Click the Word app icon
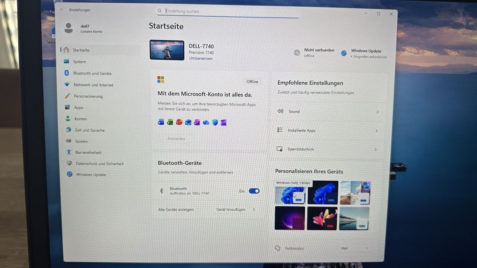The height and width of the screenshot is (268, 477). pos(161,122)
